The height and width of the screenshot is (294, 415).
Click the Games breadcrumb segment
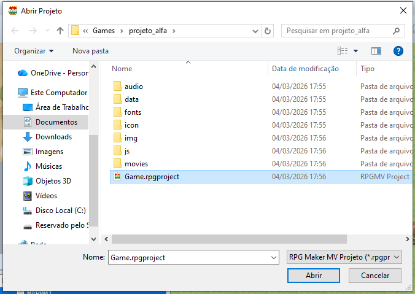tap(104, 31)
